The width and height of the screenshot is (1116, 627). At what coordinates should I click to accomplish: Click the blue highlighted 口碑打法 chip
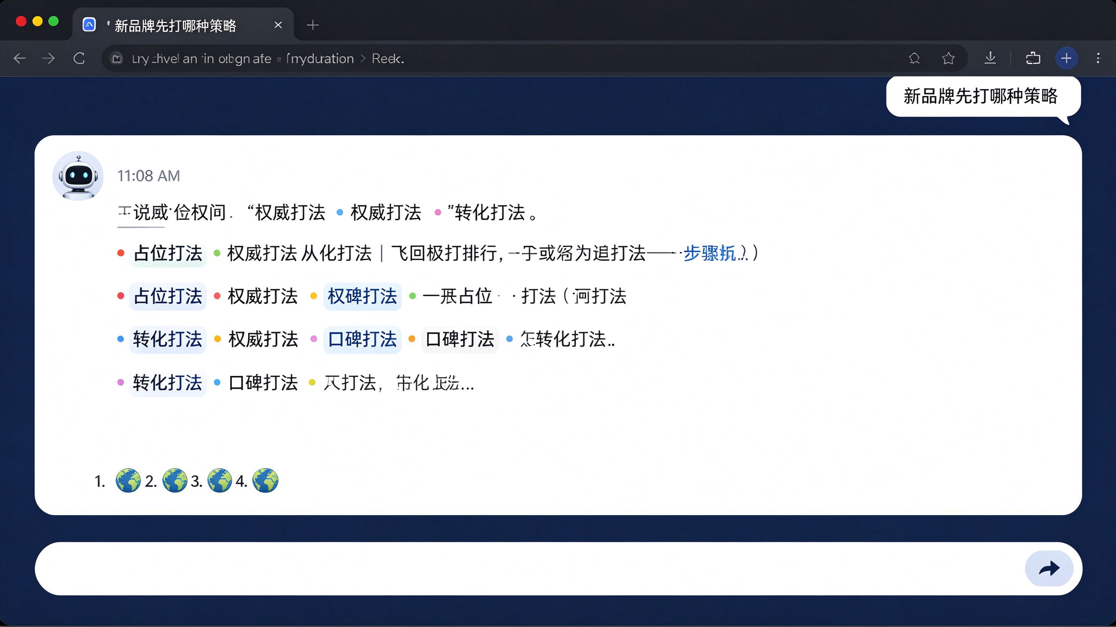[362, 339]
